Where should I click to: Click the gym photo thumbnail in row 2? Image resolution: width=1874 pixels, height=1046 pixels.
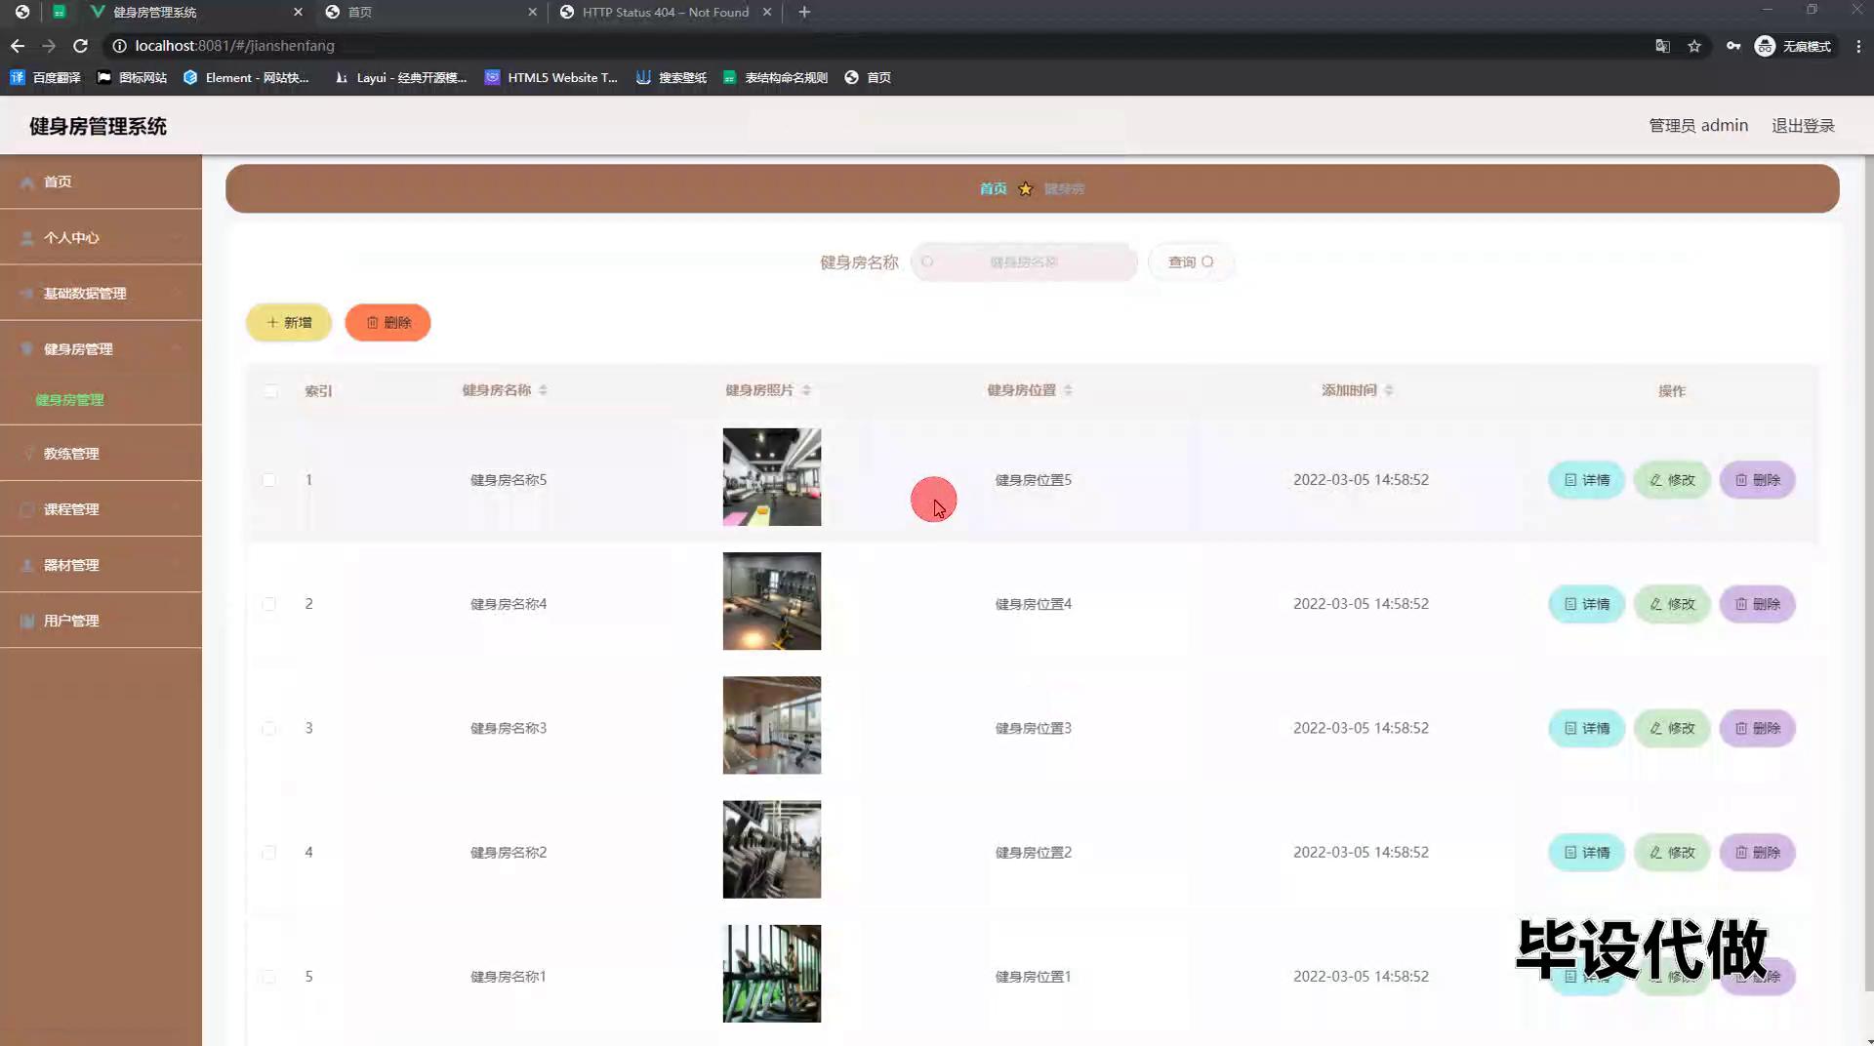tap(771, 601)
